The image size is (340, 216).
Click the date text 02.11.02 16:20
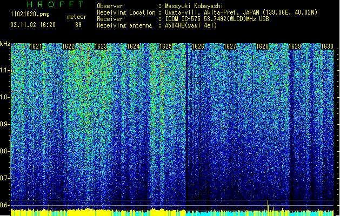coord(33,25)
